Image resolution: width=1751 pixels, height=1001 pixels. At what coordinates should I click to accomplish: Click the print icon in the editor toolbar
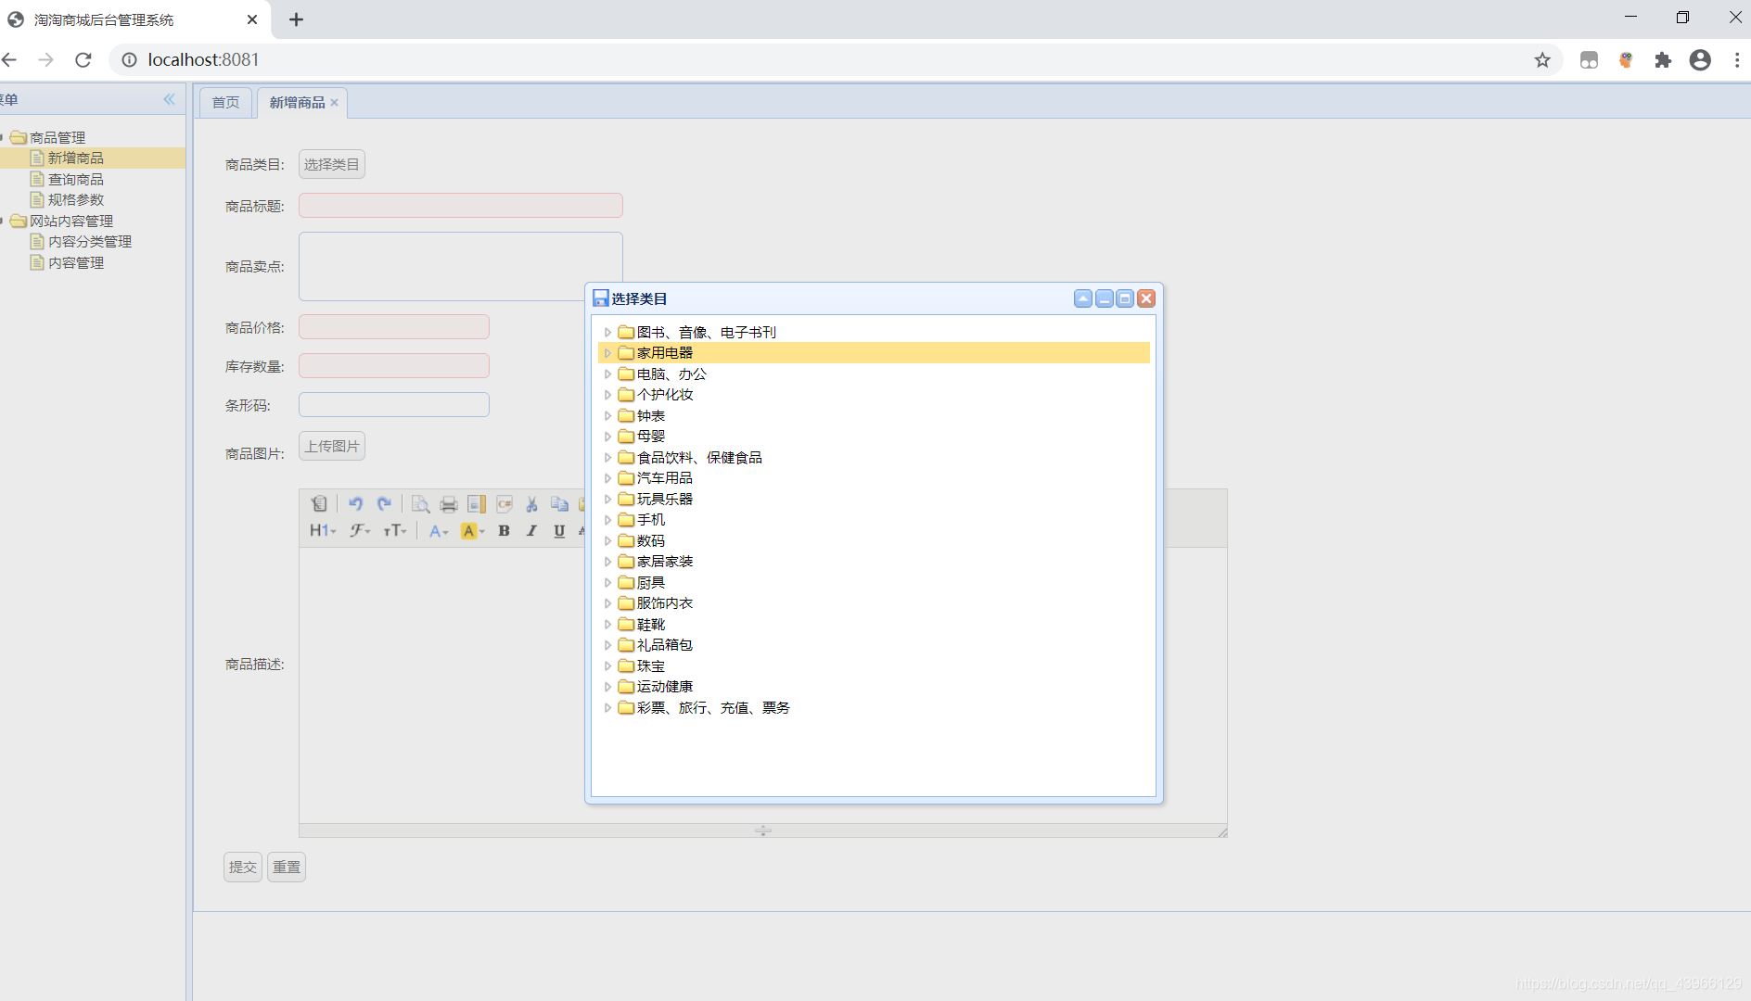click(x=449, y=504)
